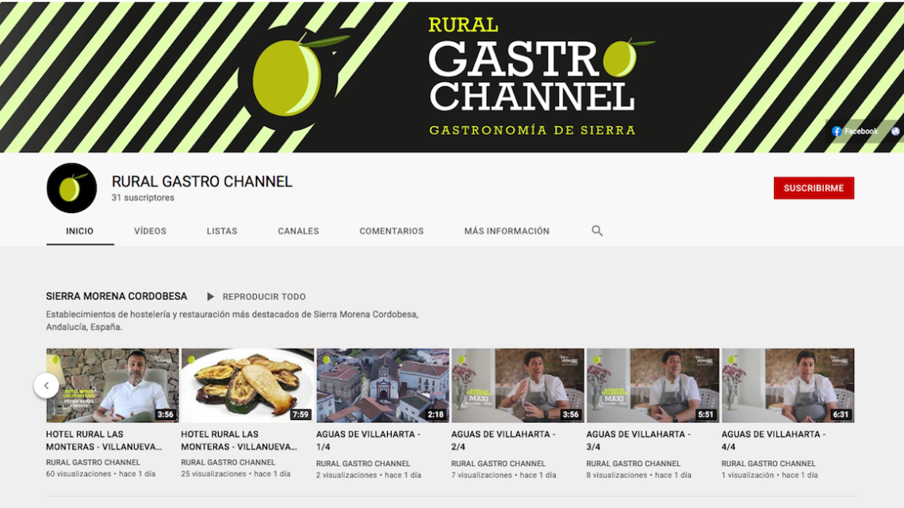The image size is (904, 508).
Task: Click channel name under the 4/4 video
Action: (x=768, y=464)
